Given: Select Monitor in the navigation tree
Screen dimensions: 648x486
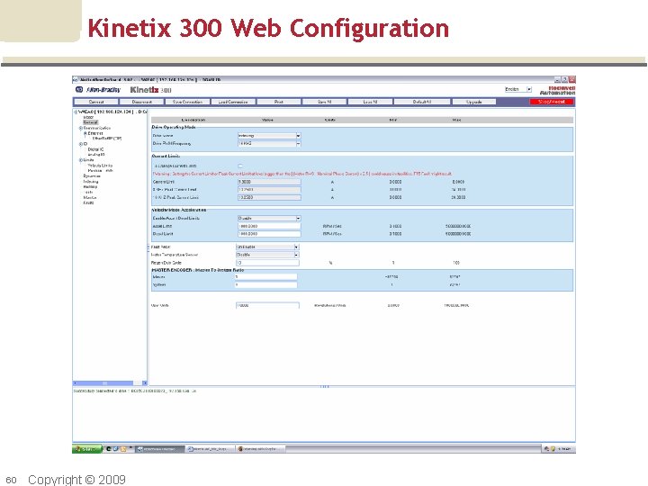Looking at the screenshot, I should pyautogui.click(x=90, y=197).
